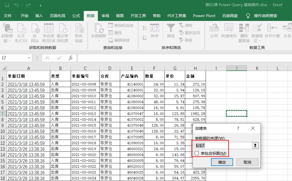The width and height of the screenshot is (292, 181).
Task: Click the Undo arrow icon
Action: (x=16, y=5)
